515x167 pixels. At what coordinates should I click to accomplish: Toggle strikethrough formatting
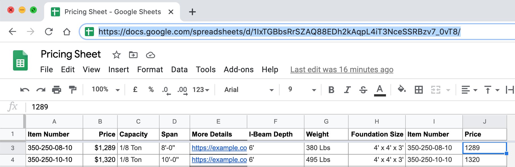point(363,90)
